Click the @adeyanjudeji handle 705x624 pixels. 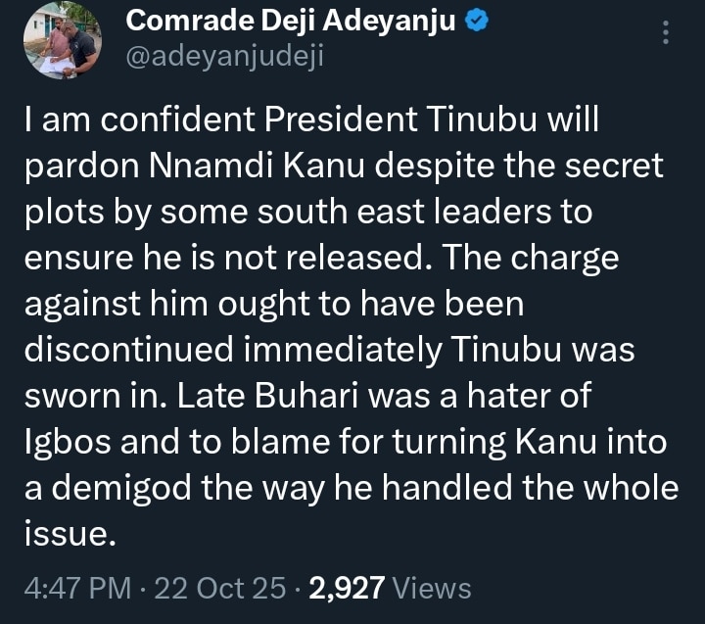coord(224,58)
